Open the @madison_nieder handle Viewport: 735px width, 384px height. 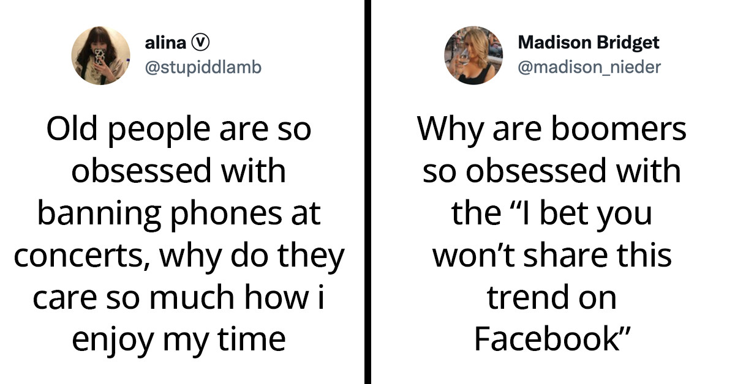[589, 66]
